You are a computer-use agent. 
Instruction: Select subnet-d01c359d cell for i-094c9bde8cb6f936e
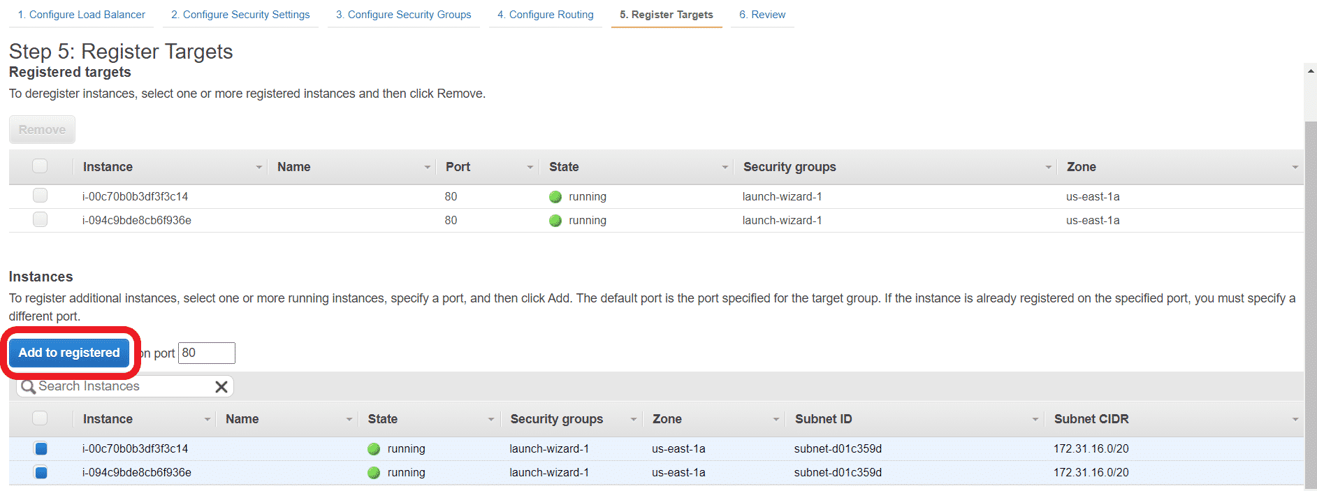pos(838,473)
